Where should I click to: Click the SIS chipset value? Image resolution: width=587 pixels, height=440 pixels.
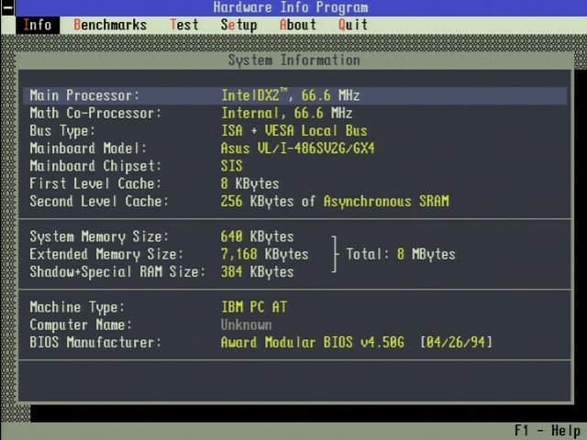click(231, 166)
